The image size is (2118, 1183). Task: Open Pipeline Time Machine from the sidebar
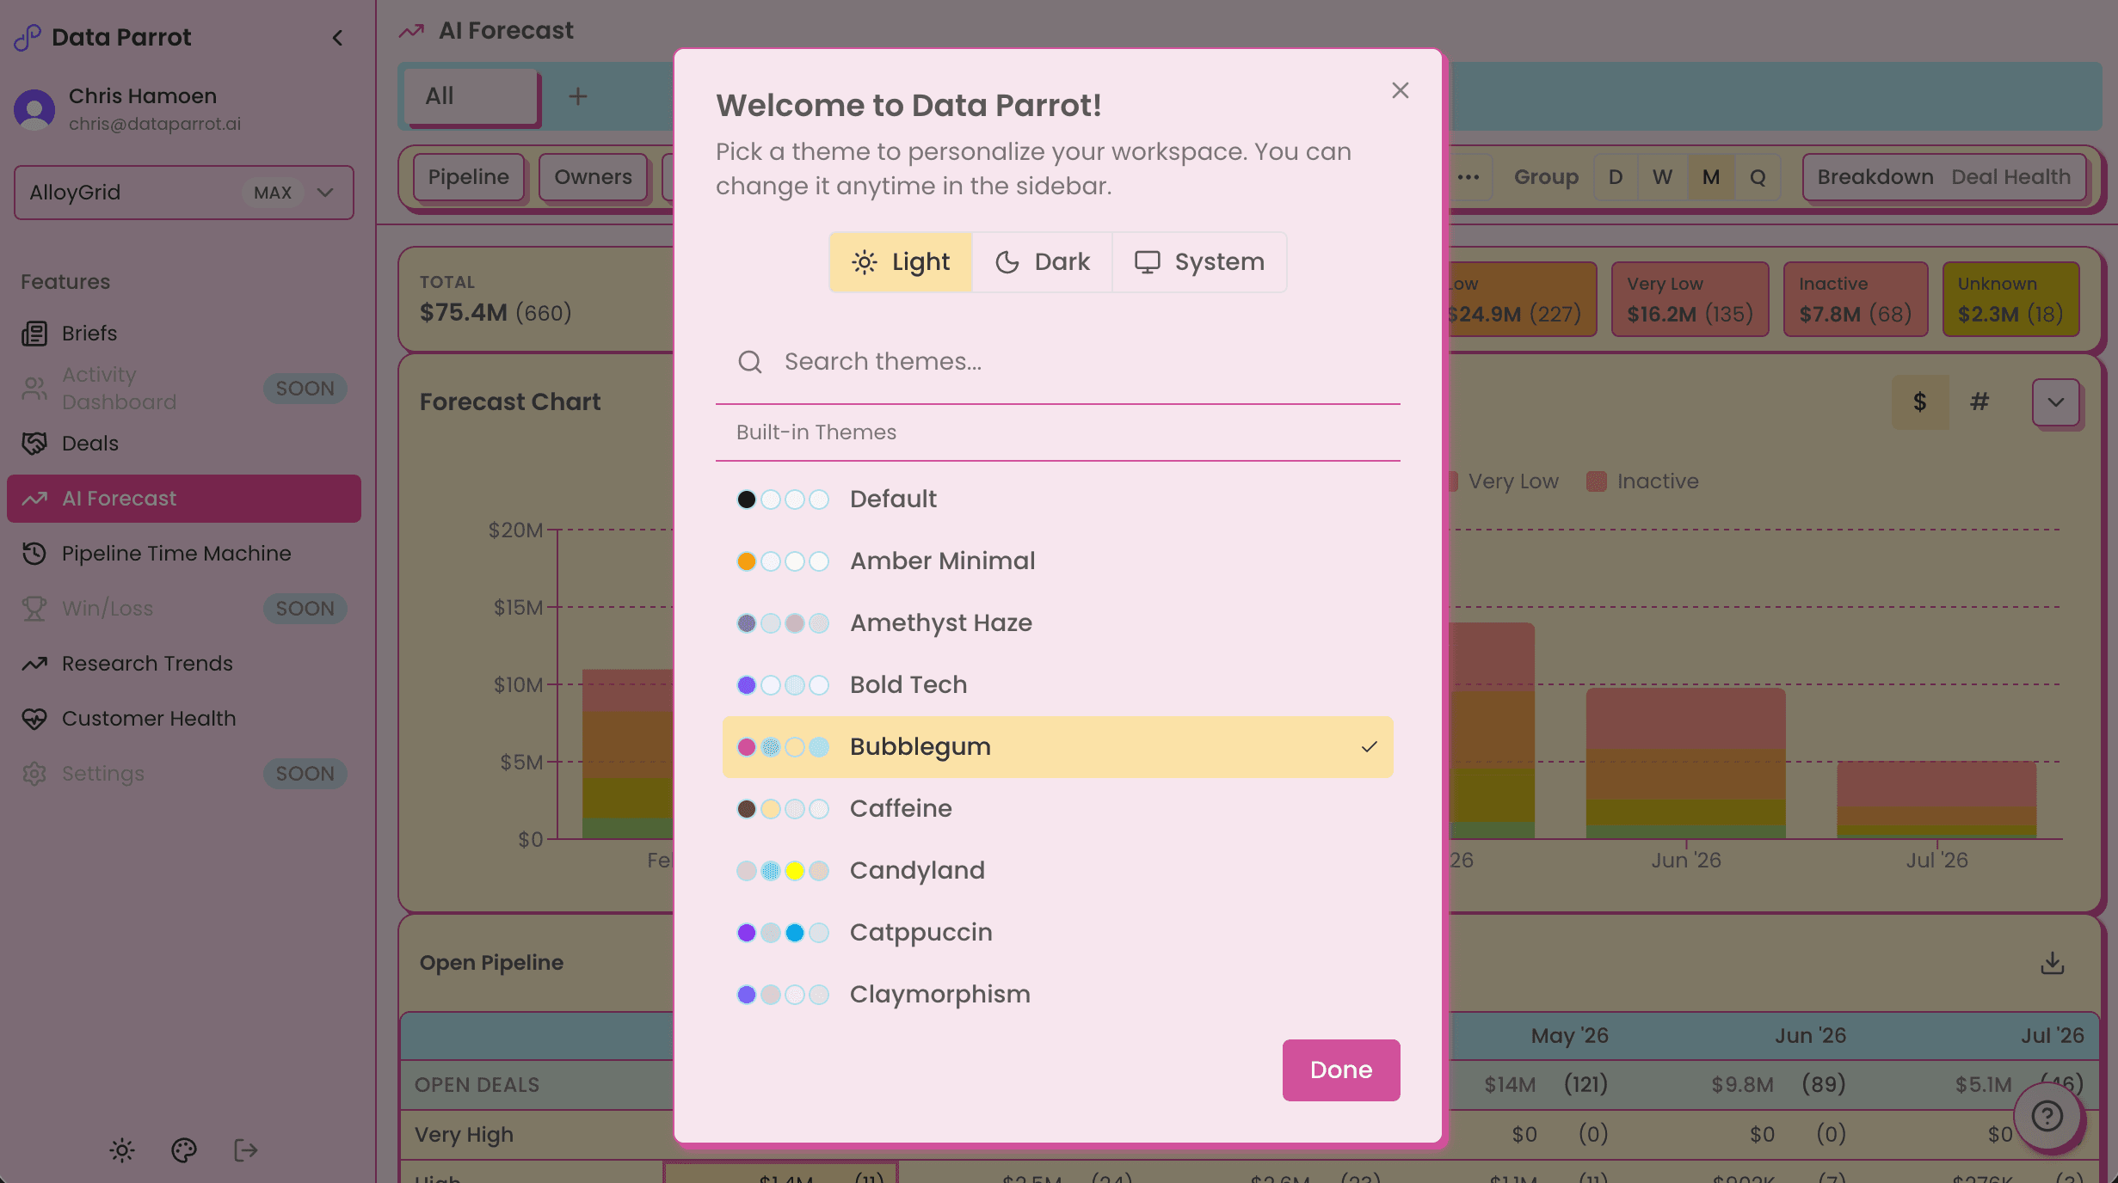coord(177,553)
